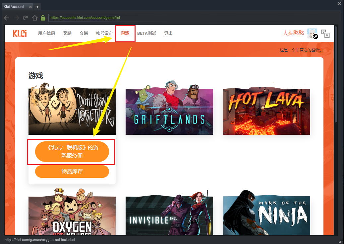Open the 这是一个非官方的翻译 link
Image resolution: width=344 pixels, height=244 pixels.
tap(302, 50)
